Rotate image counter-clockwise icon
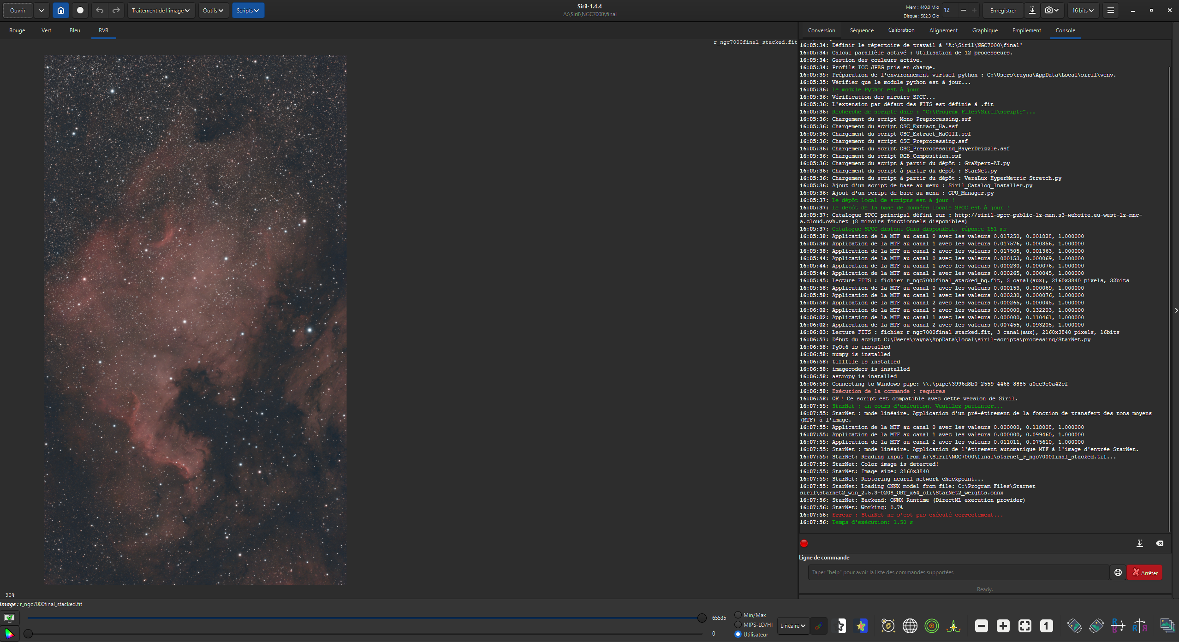Viewport: 1179px width, 642px height. [1075, 626]
